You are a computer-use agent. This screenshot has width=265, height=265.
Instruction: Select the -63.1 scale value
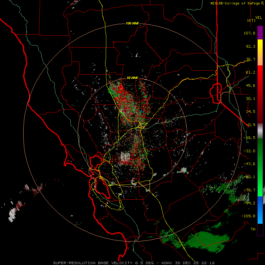(249, 177)
